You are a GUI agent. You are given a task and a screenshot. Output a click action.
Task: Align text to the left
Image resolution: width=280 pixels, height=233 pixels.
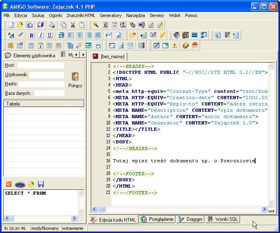coord(70,35)
